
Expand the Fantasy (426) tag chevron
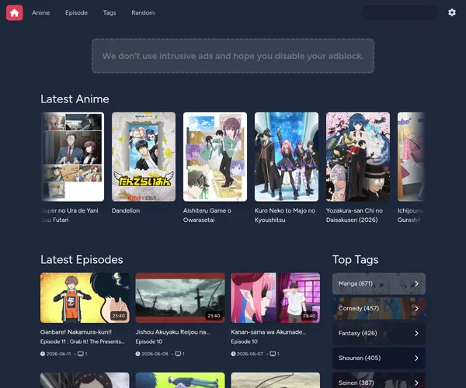click(x=416, y=334)
